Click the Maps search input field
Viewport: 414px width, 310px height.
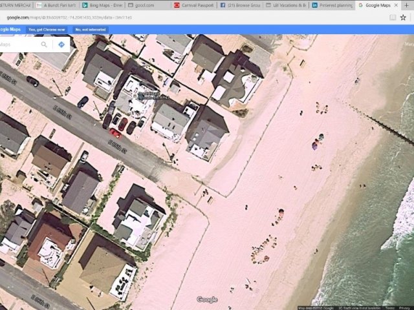tap(18, 45)
